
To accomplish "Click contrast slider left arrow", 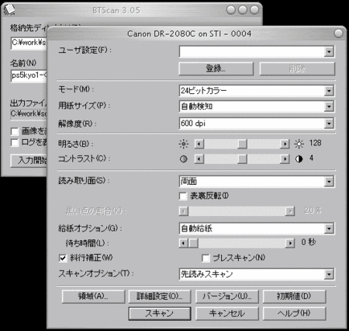I will click(199, 159).
